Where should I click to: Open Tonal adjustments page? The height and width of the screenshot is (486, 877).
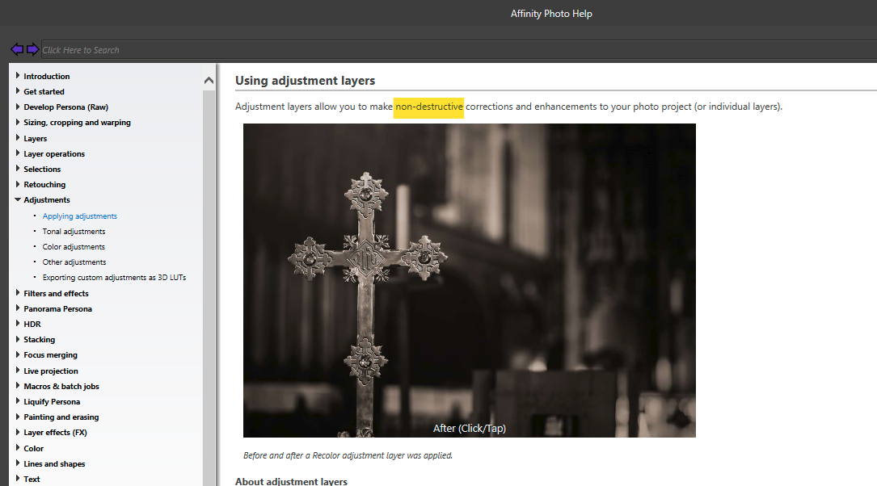pyautogui.click(x=74, y=231)
